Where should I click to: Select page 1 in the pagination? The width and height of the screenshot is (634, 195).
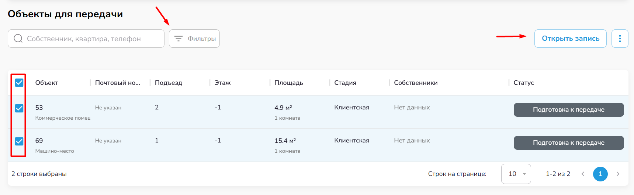(x=600, y=174)
